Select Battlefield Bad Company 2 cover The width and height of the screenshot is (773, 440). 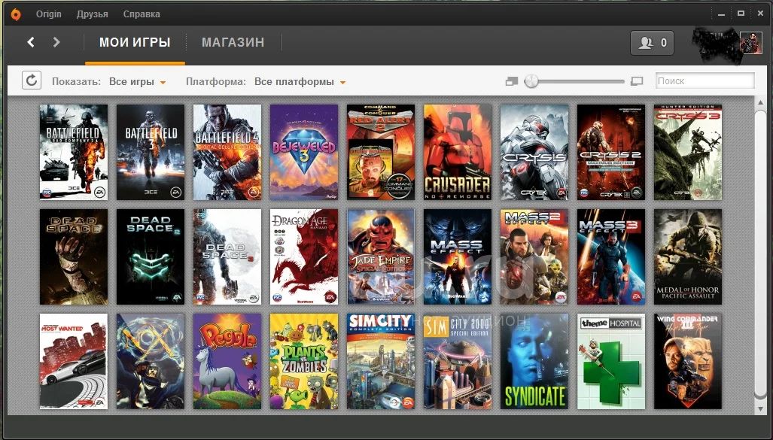point(74,152)
